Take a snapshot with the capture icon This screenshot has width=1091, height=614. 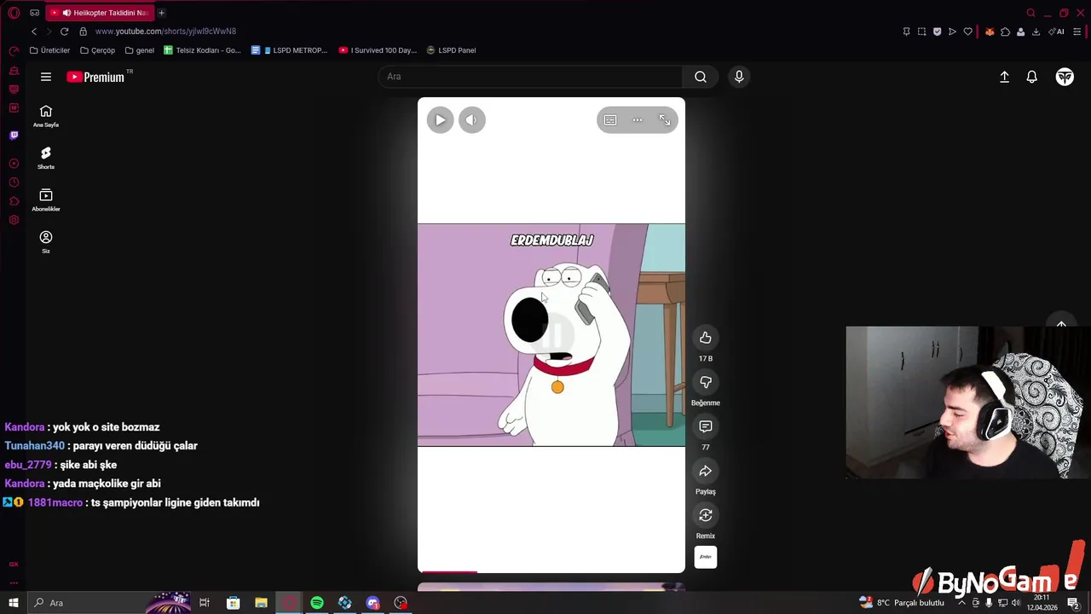pos(921,32)
